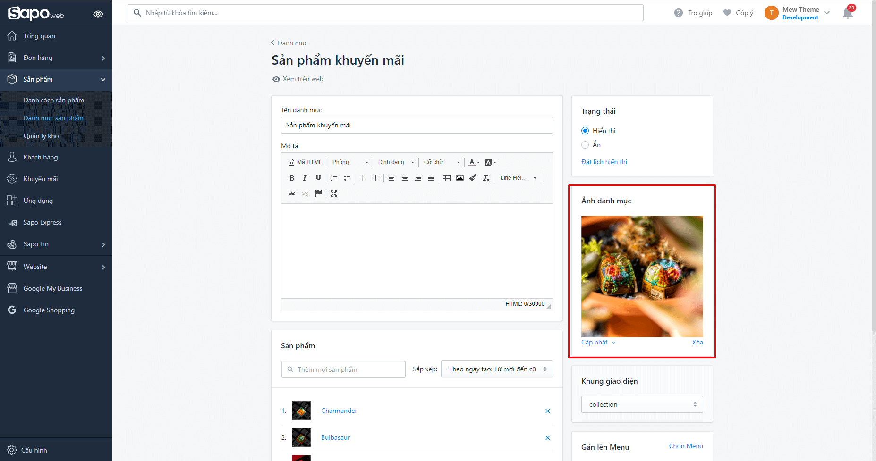Insert a table in description
The image size is (876, 461).
[447, 178]
